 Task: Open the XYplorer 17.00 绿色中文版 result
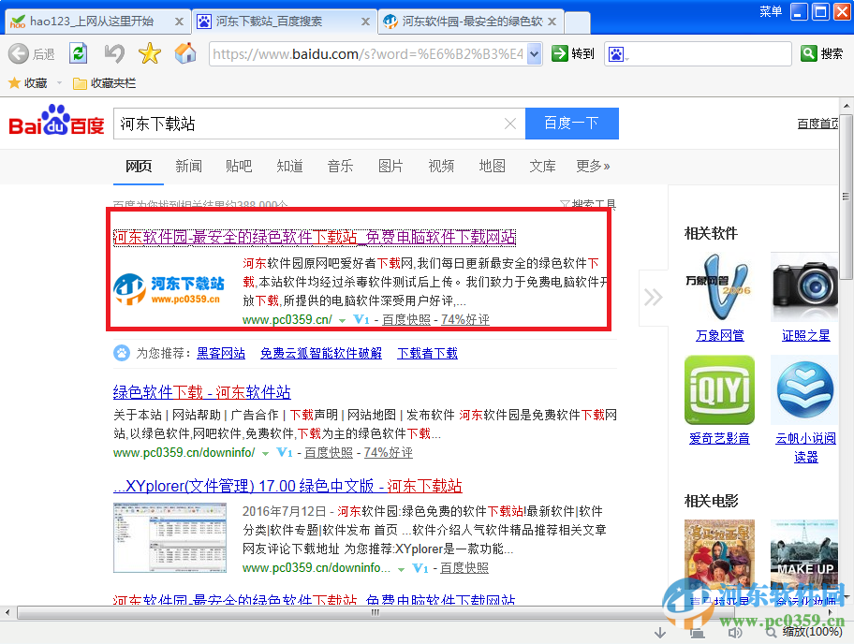(x=287, y=486)
